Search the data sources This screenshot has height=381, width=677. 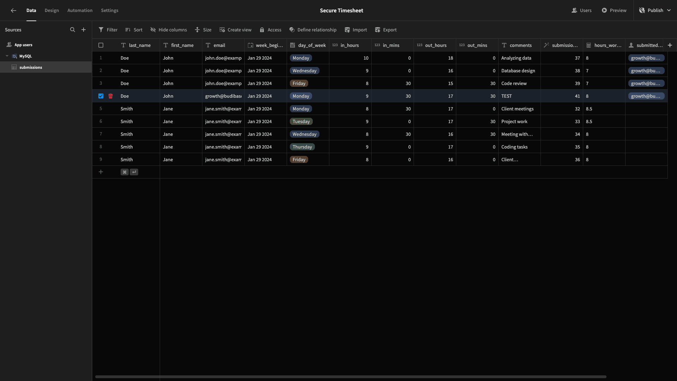[73, 30]
